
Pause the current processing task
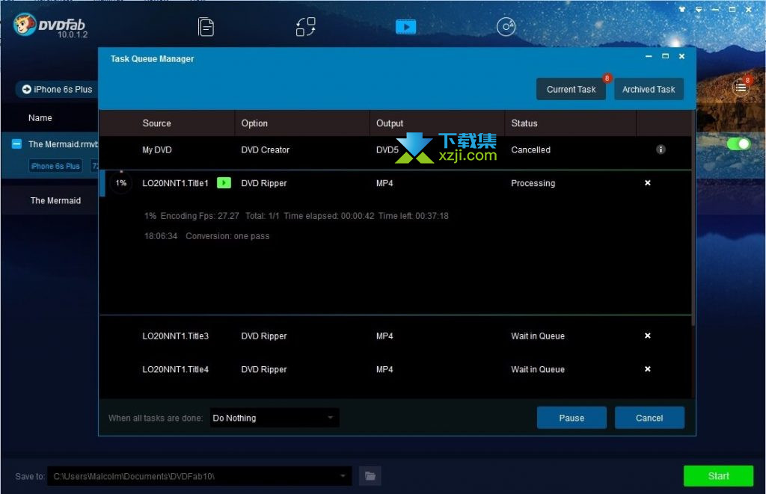point(572,418)
